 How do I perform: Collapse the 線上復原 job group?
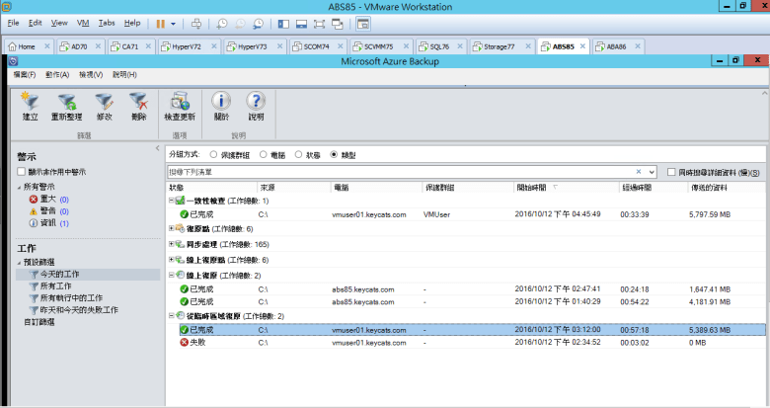point(172,274)
